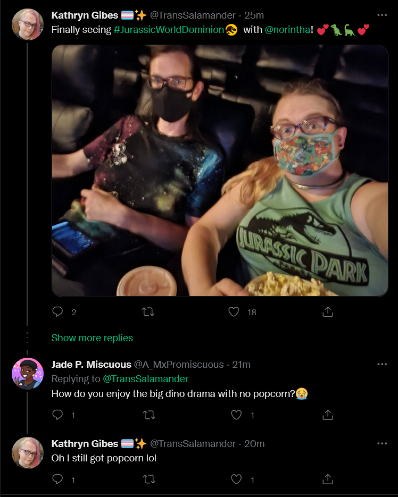Like Jade P. Miscuous's reply
The width and height of the screenshot is (398, 497).
[x=236, y=415]
